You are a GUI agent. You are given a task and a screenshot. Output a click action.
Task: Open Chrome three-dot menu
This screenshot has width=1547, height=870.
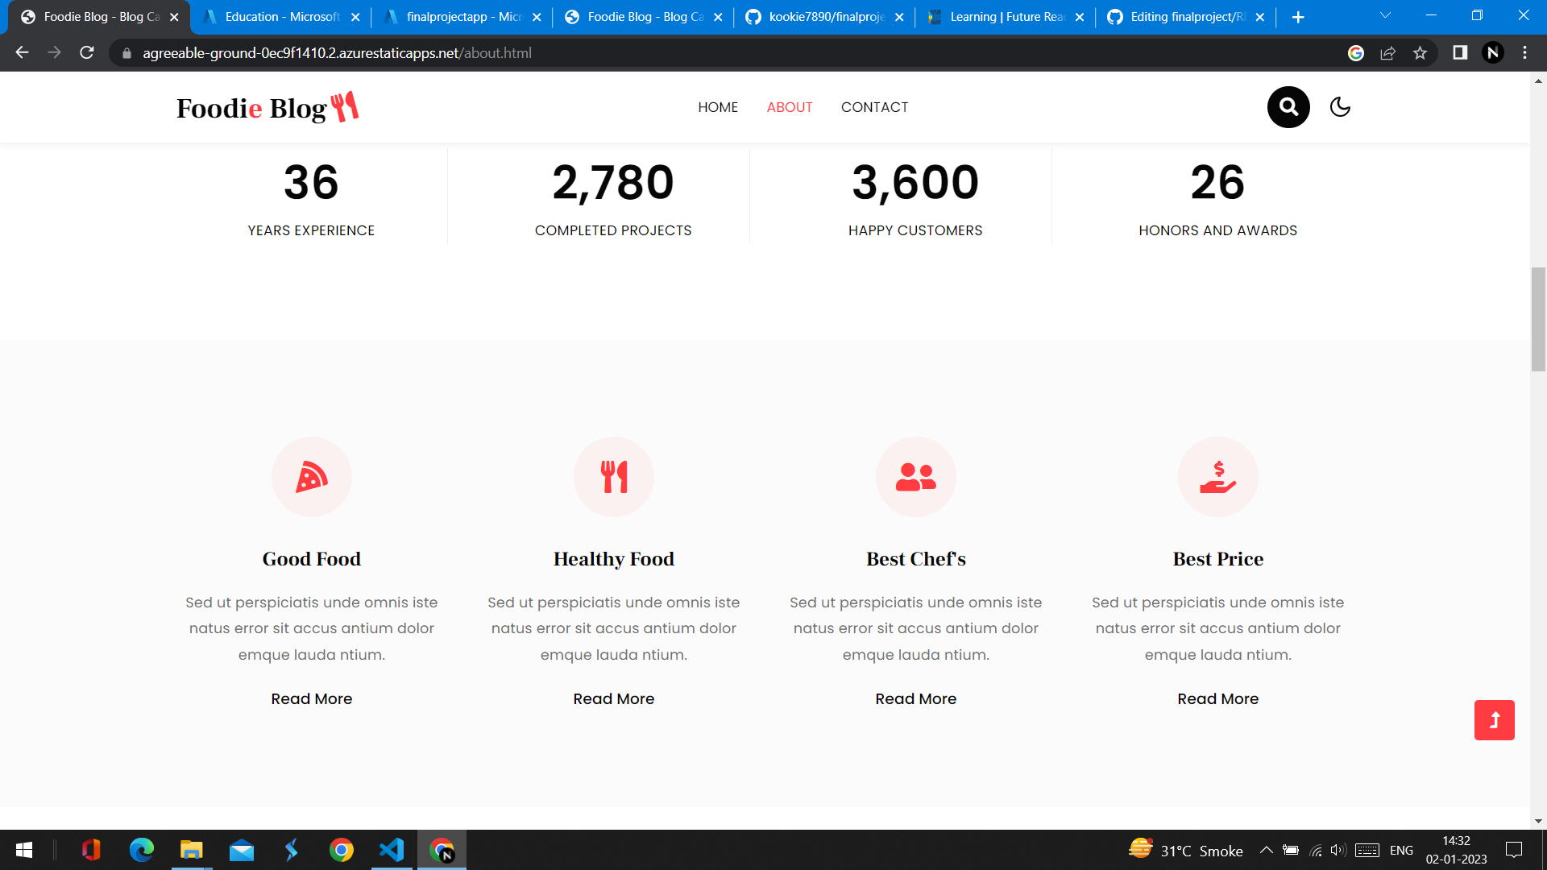pos(1524,53)
